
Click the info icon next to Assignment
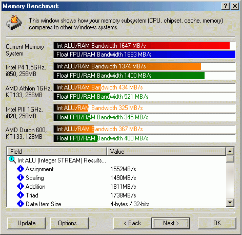(21, 169)
